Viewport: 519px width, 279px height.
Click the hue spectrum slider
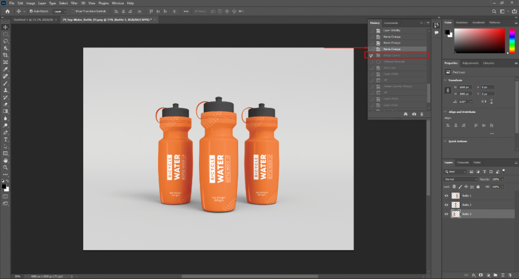512,41
